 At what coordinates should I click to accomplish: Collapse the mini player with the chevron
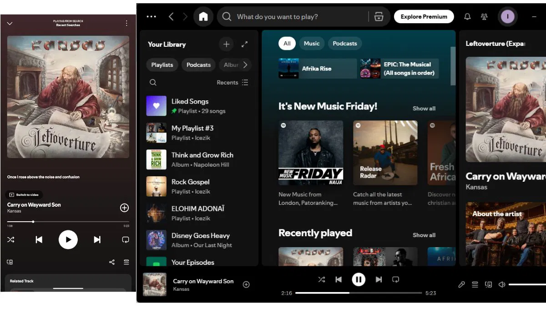tap(10, 23)
